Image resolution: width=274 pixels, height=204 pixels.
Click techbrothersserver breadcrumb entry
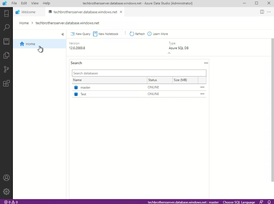67,23
